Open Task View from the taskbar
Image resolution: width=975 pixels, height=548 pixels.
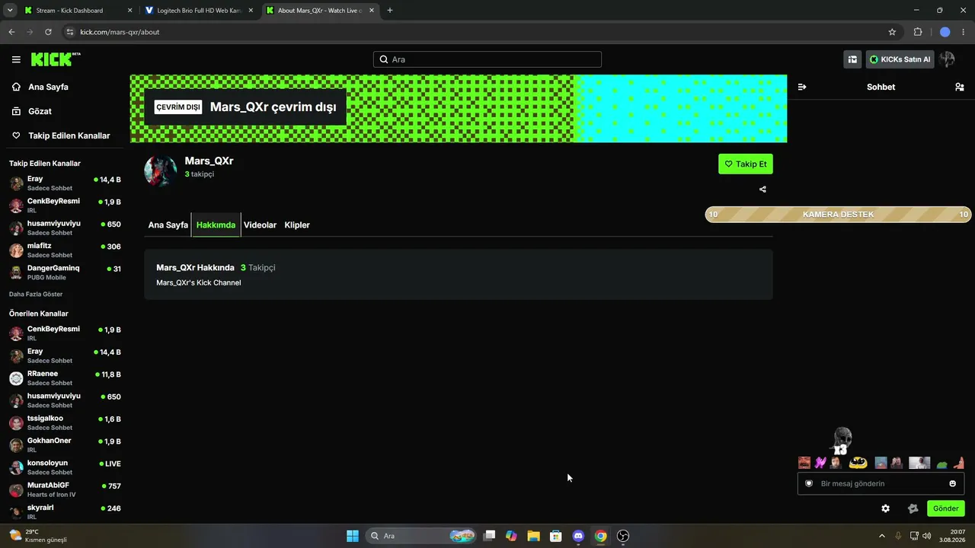pos(489,536)
